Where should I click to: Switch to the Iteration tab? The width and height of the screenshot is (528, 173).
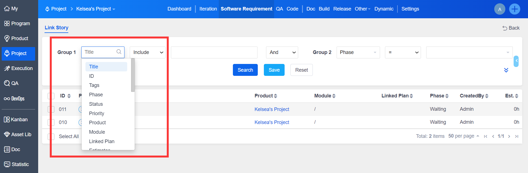pyautogui.click(x=208, y=9)
